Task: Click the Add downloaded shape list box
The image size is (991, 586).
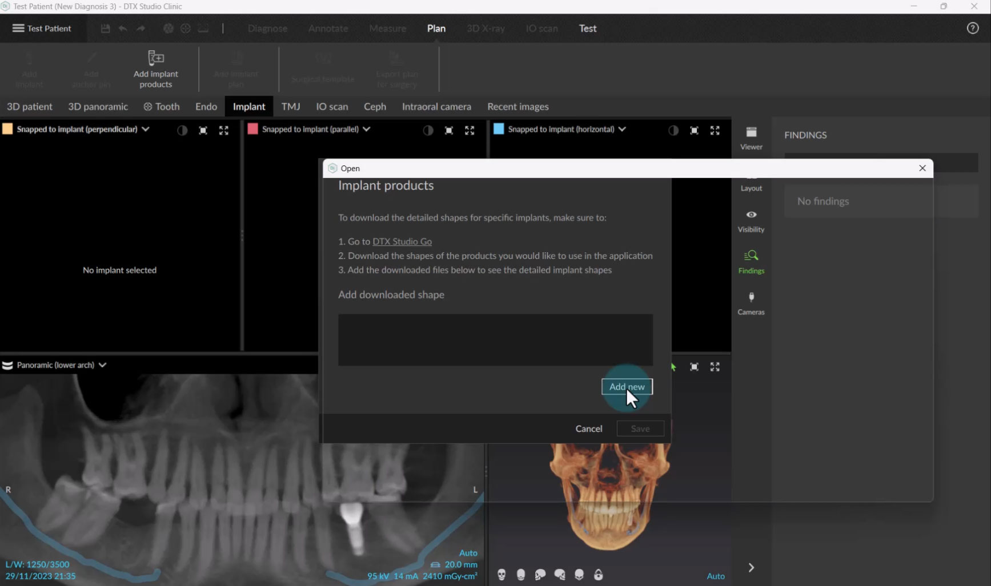Action: coord(495,340)
